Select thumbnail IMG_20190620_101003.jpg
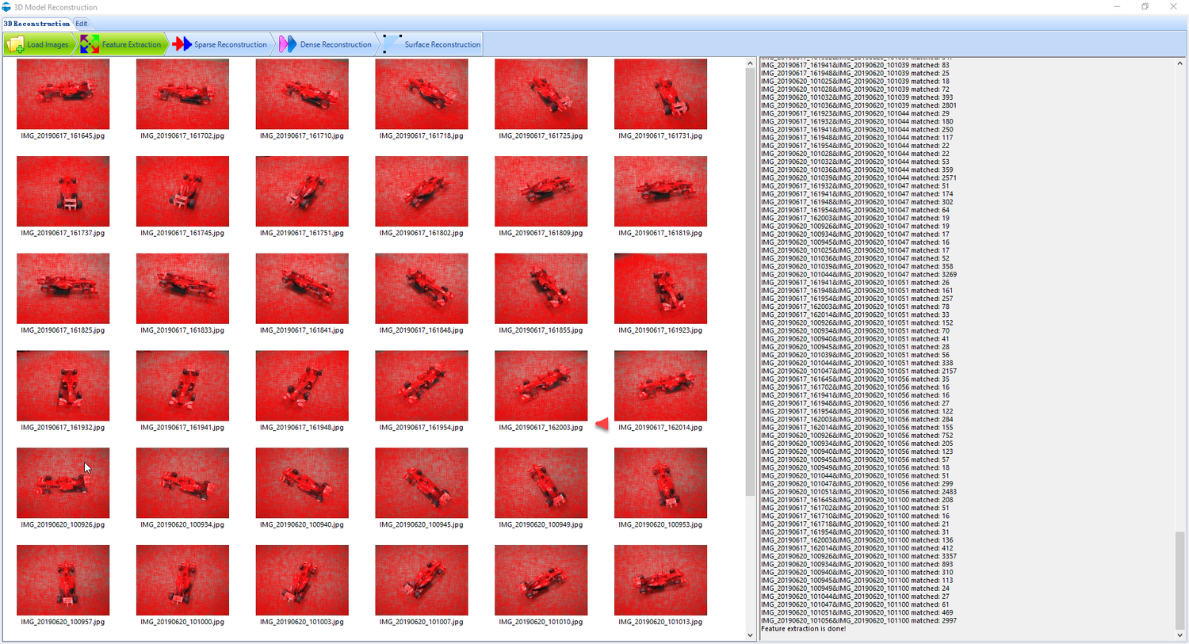The image size is (1189, 644). click(302, 580)
